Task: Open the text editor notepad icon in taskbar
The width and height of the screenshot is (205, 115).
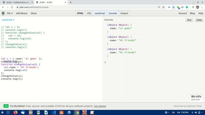Action: coord(92,112)
